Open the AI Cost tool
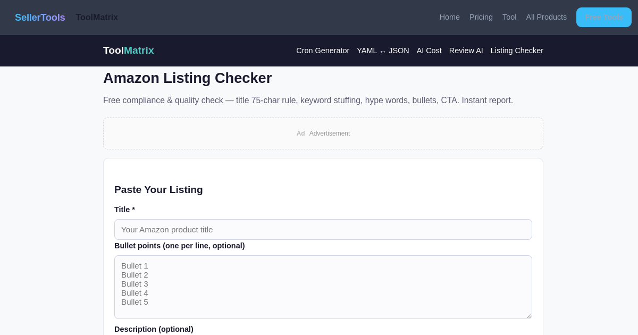Viewport: 638px width, 335px height. pyautogui.click(x=429, y=51)
